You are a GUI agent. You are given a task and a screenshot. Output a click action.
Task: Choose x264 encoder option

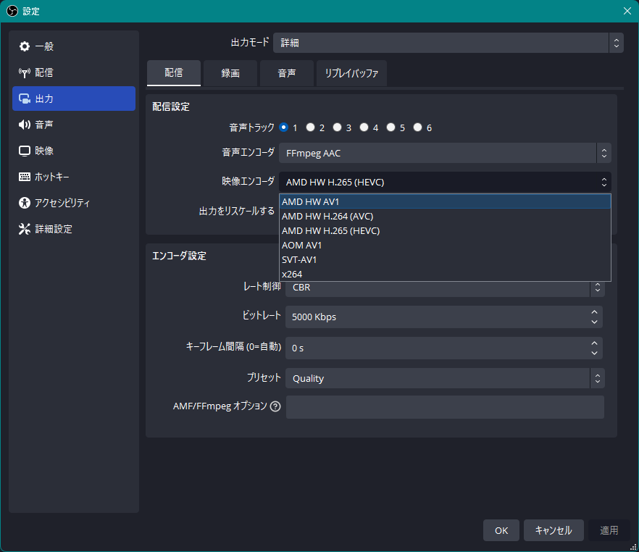tap(445, 274)
